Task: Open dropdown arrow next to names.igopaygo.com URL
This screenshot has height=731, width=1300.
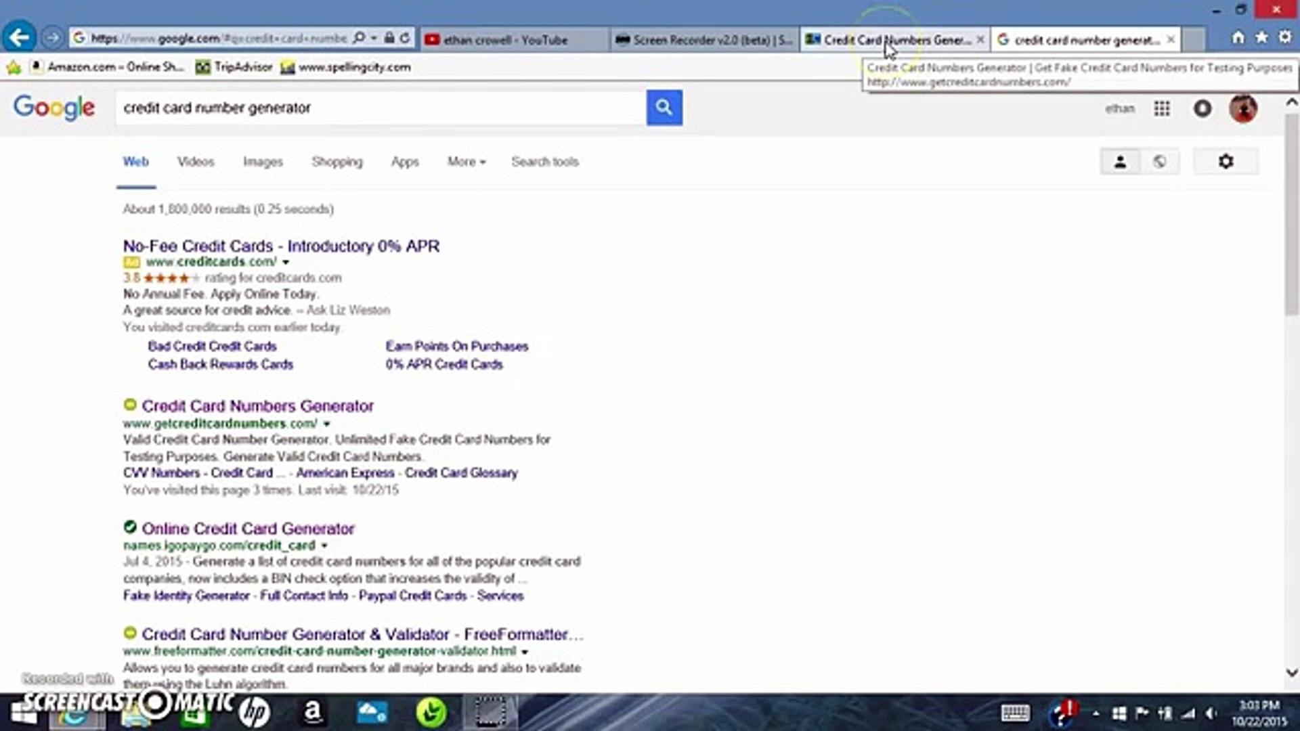Action: pos(324,546)
